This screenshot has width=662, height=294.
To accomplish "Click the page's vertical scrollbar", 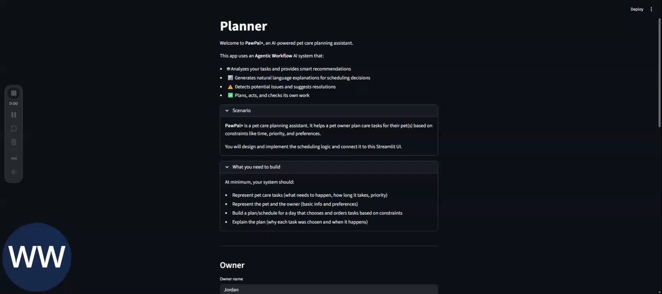I will click(659, 72).
